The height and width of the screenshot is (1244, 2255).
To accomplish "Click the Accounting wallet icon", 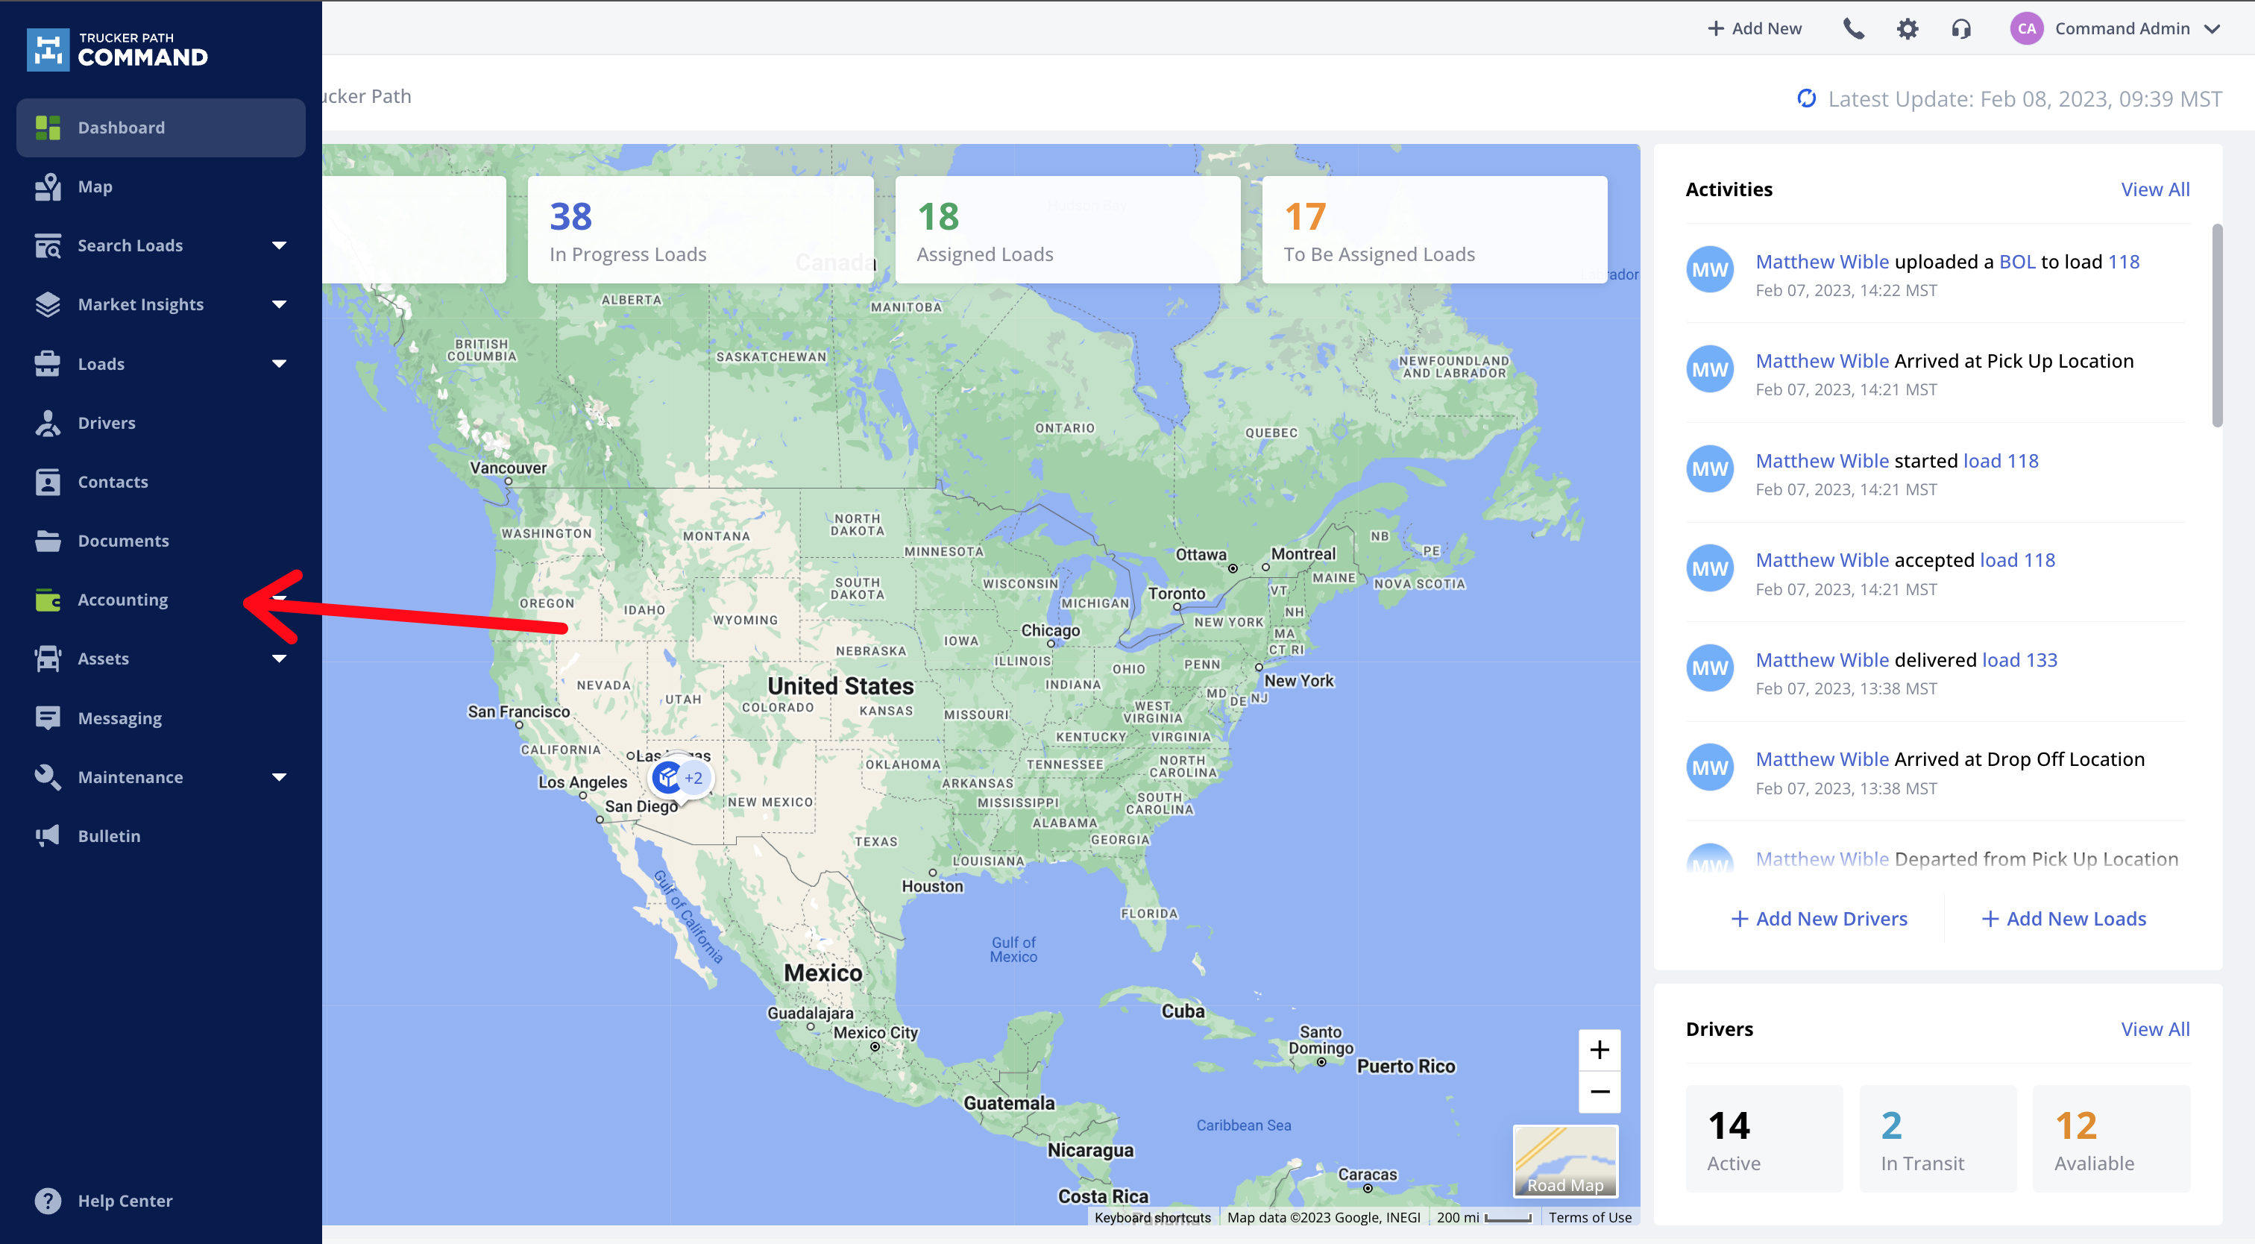I will coord(48,600).
